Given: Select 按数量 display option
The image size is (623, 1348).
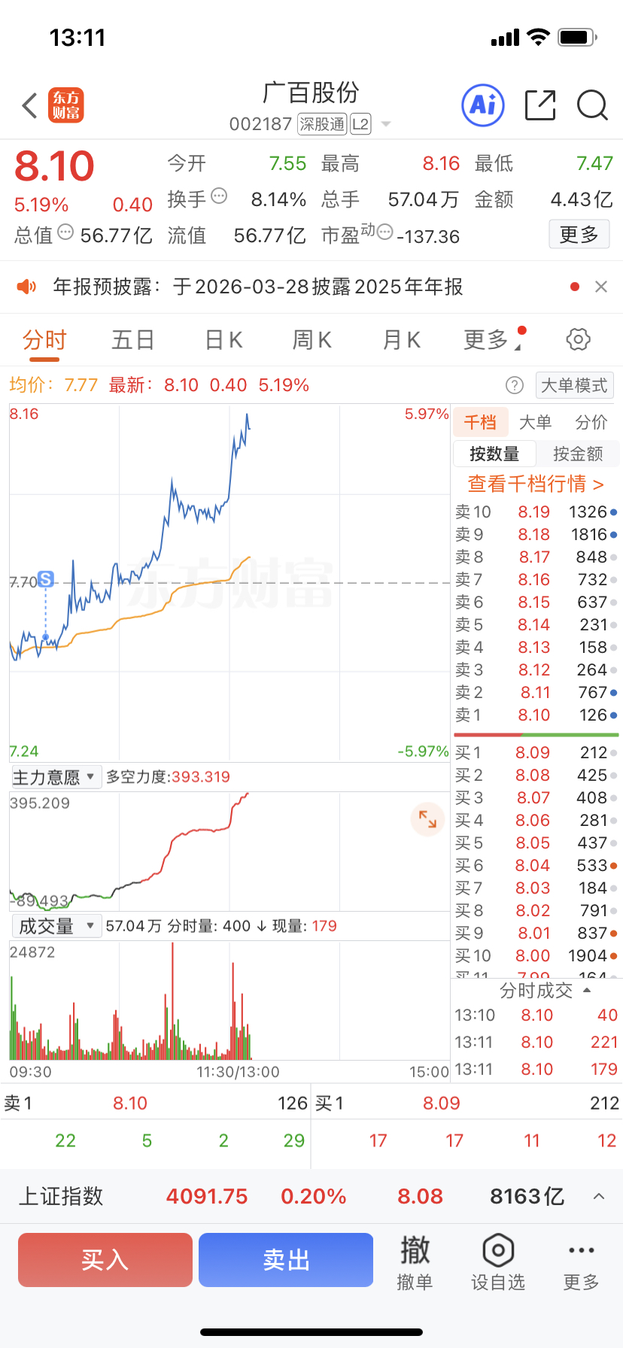Looking at the screenshot, I should (494, 454).
